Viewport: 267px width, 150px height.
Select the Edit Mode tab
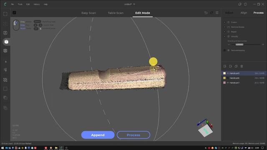pyautogui.click(x=143, y=13)
